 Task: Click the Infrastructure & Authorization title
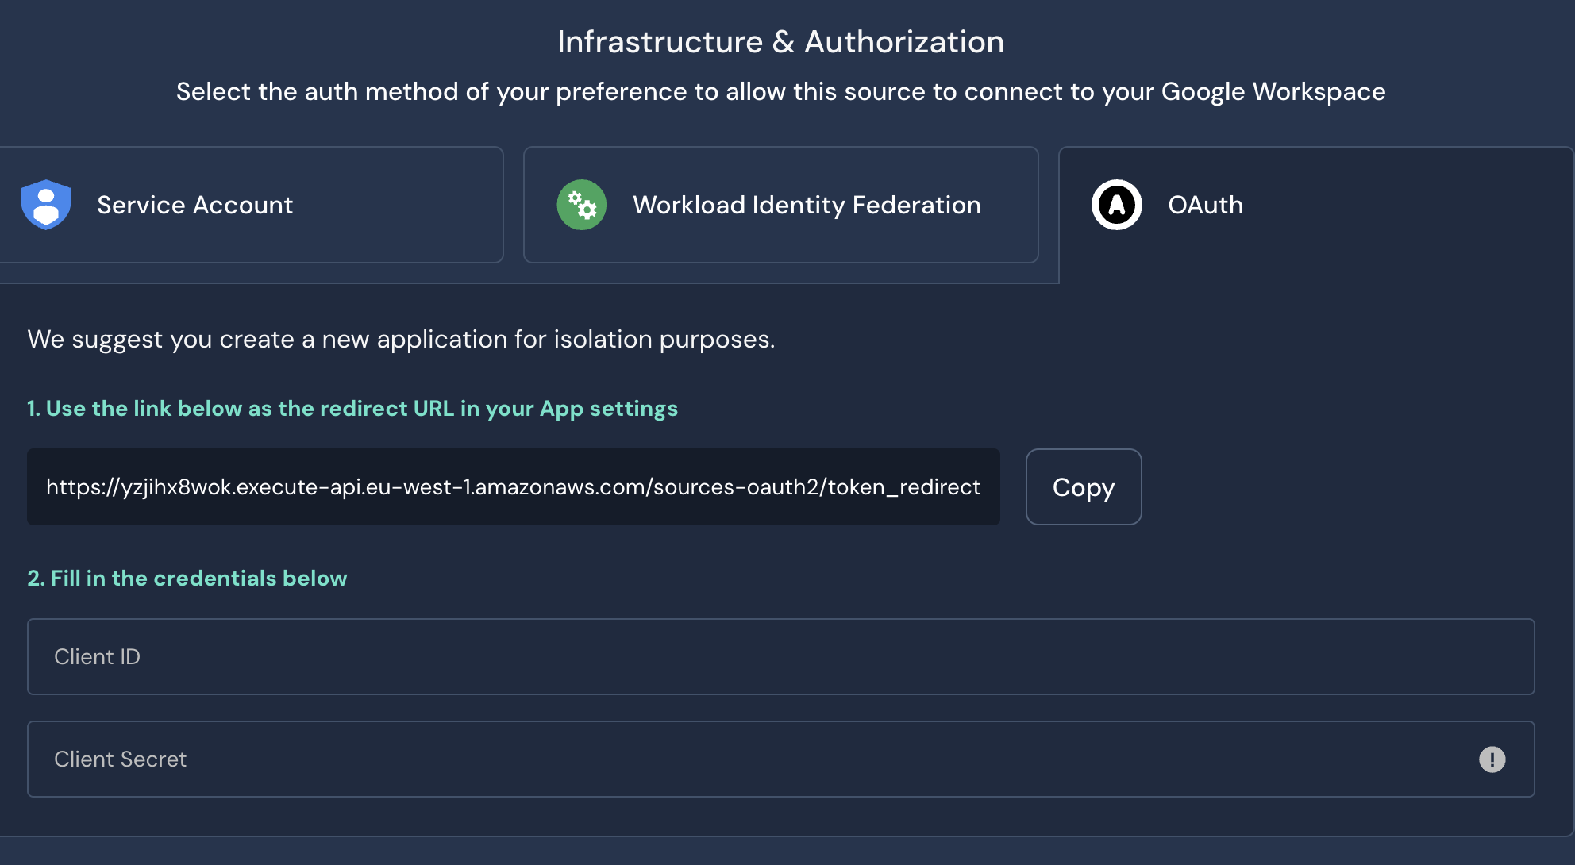pyautogui.click(x=780, y=42)
